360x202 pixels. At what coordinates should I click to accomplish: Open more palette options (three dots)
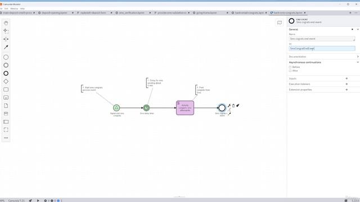point(6,138)
